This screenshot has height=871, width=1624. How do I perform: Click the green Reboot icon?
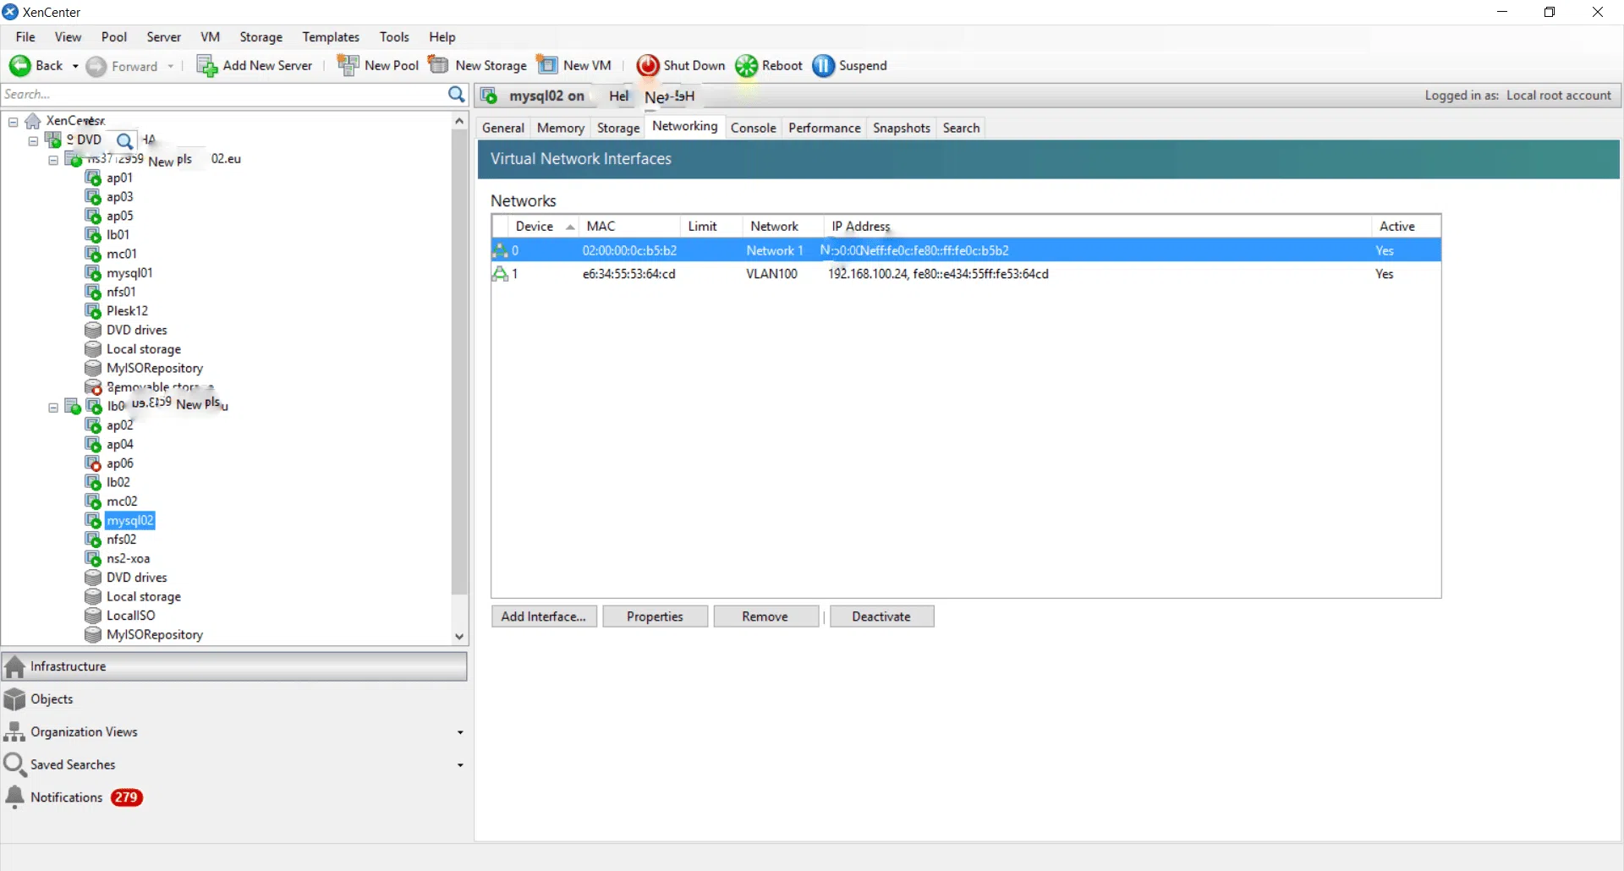746,66
